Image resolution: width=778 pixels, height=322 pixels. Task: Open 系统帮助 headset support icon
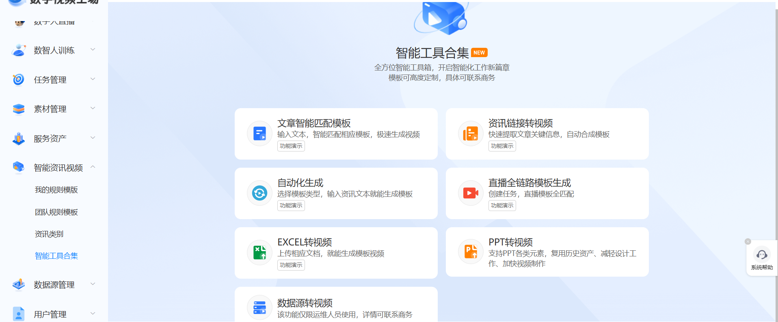(762, 255)
